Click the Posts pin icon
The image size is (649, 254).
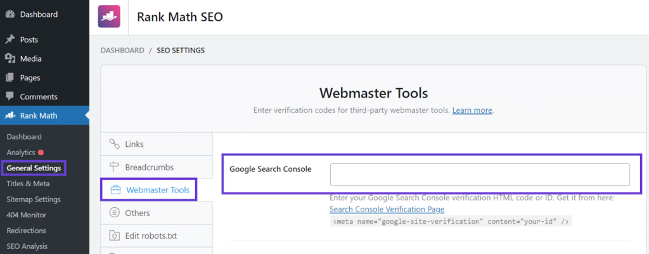point(10,39)
